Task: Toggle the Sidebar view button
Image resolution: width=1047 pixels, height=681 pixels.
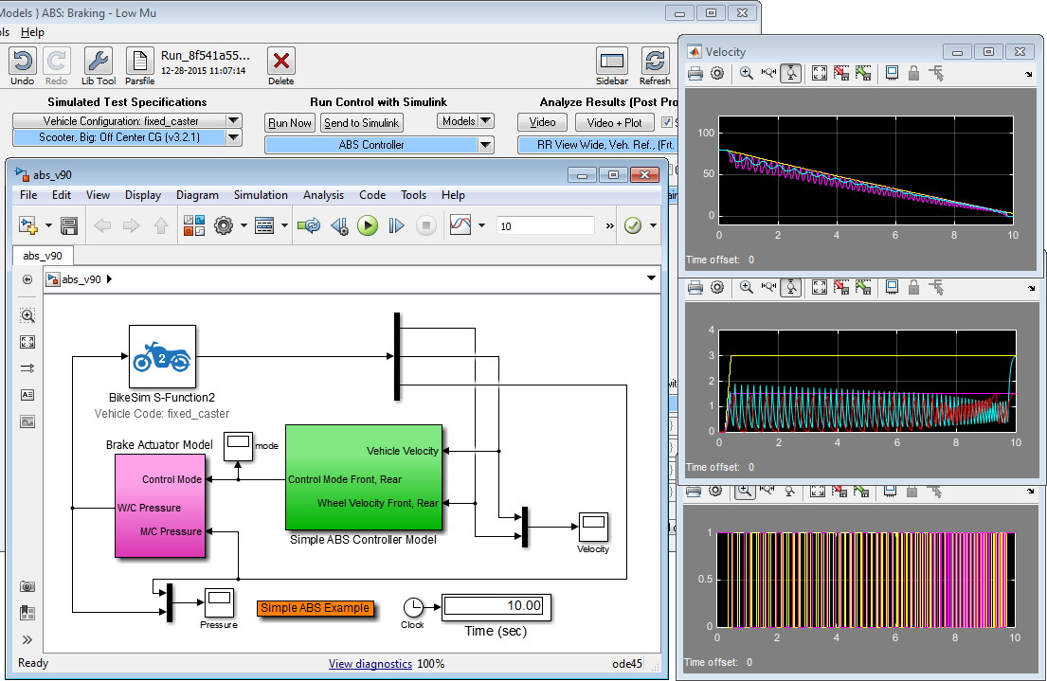Action: point(612,62)
